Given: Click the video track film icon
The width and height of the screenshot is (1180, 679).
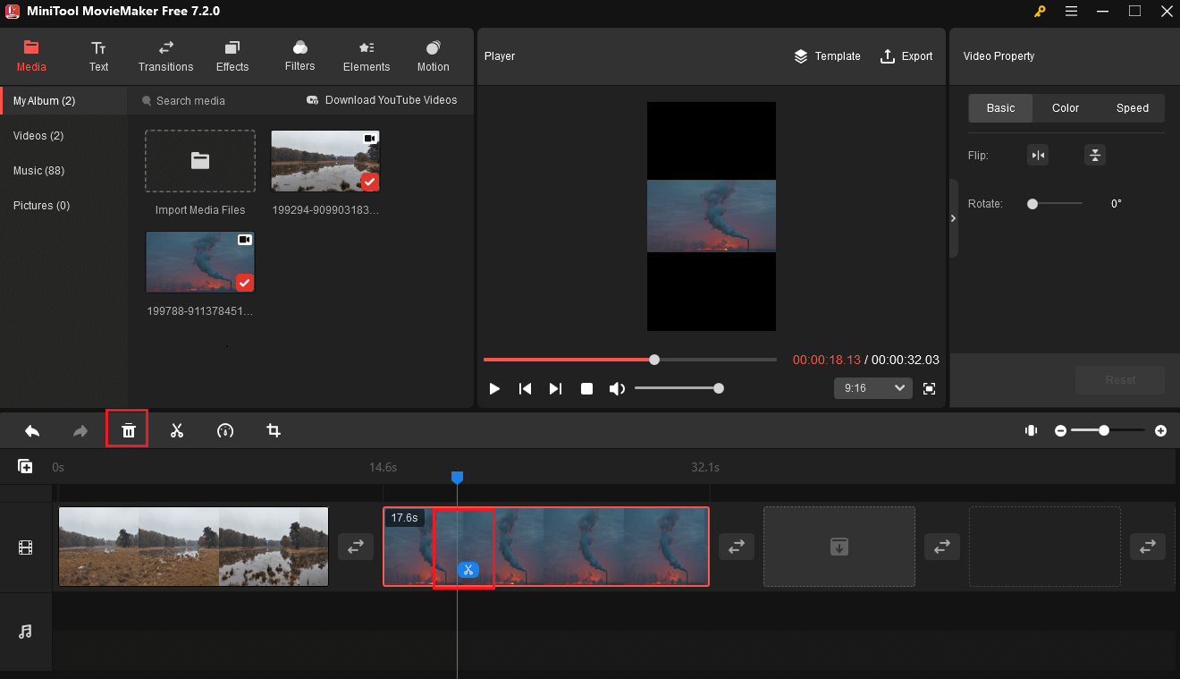Looking at the screenshot, I should tap(25, 547).
